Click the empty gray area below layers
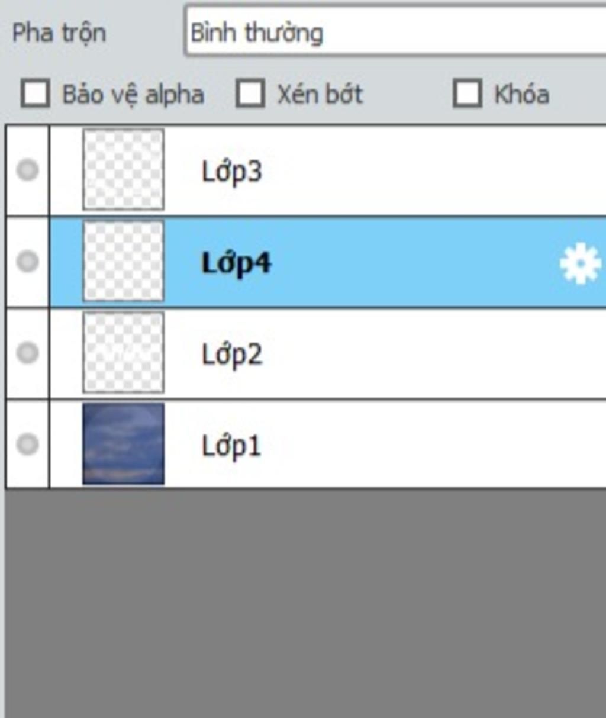606x718 pixels. [305, 603]
